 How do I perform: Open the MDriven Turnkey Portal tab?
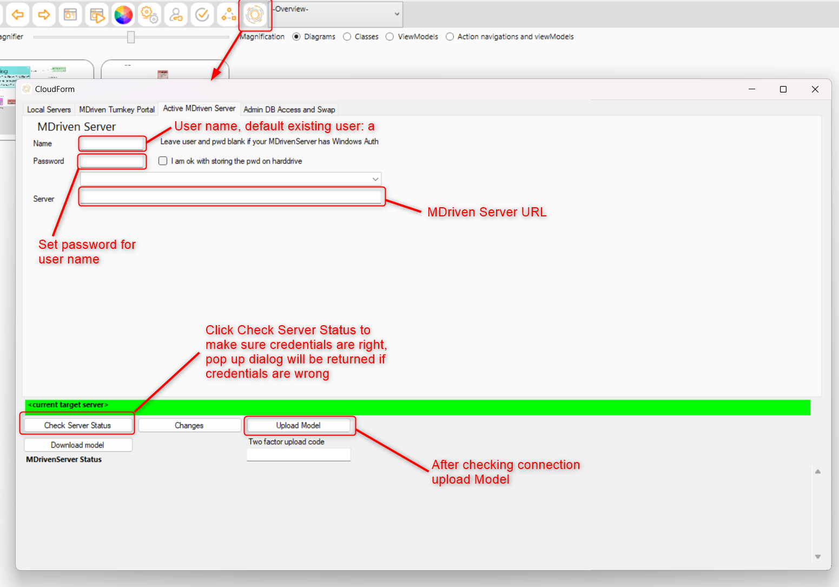coord(117,110)
